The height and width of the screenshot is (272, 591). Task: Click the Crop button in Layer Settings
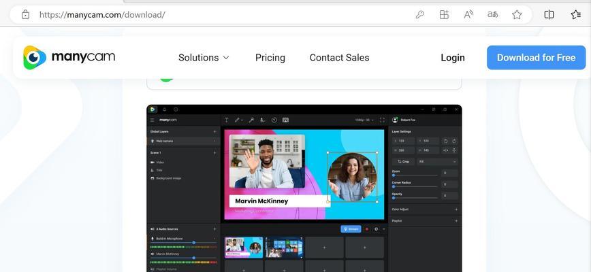[x=403, y=161]
